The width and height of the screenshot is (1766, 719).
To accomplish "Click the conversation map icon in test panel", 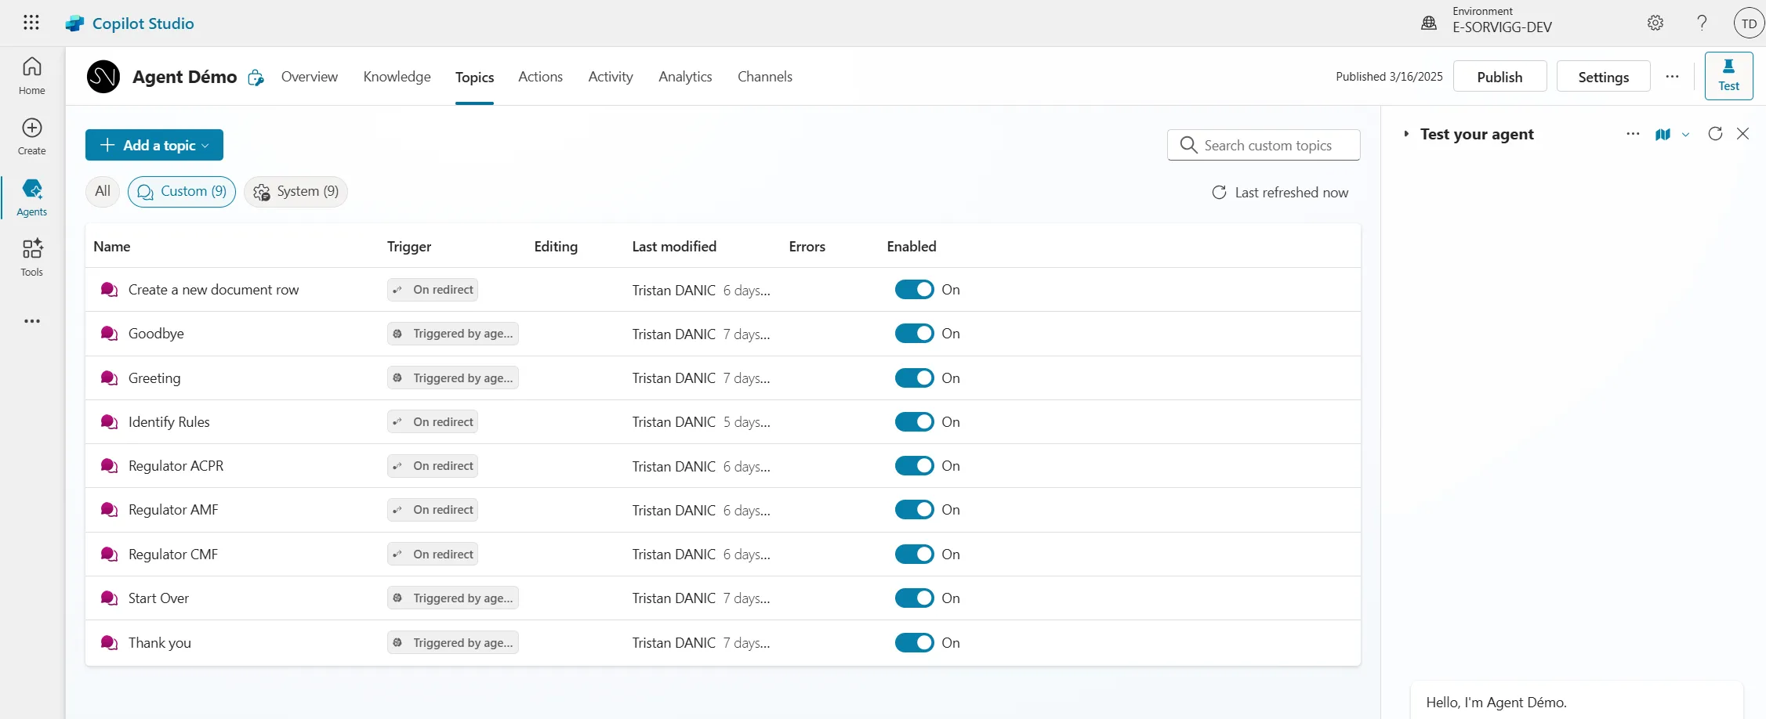I will [1663, 135].
